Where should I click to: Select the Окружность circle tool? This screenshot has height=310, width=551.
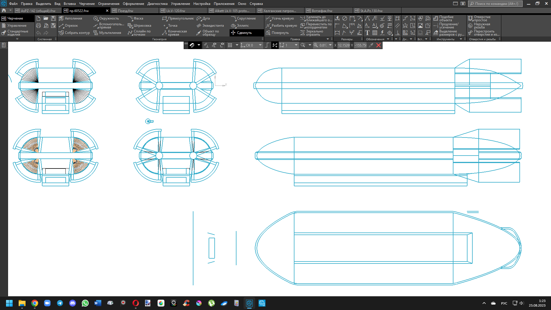106,18
